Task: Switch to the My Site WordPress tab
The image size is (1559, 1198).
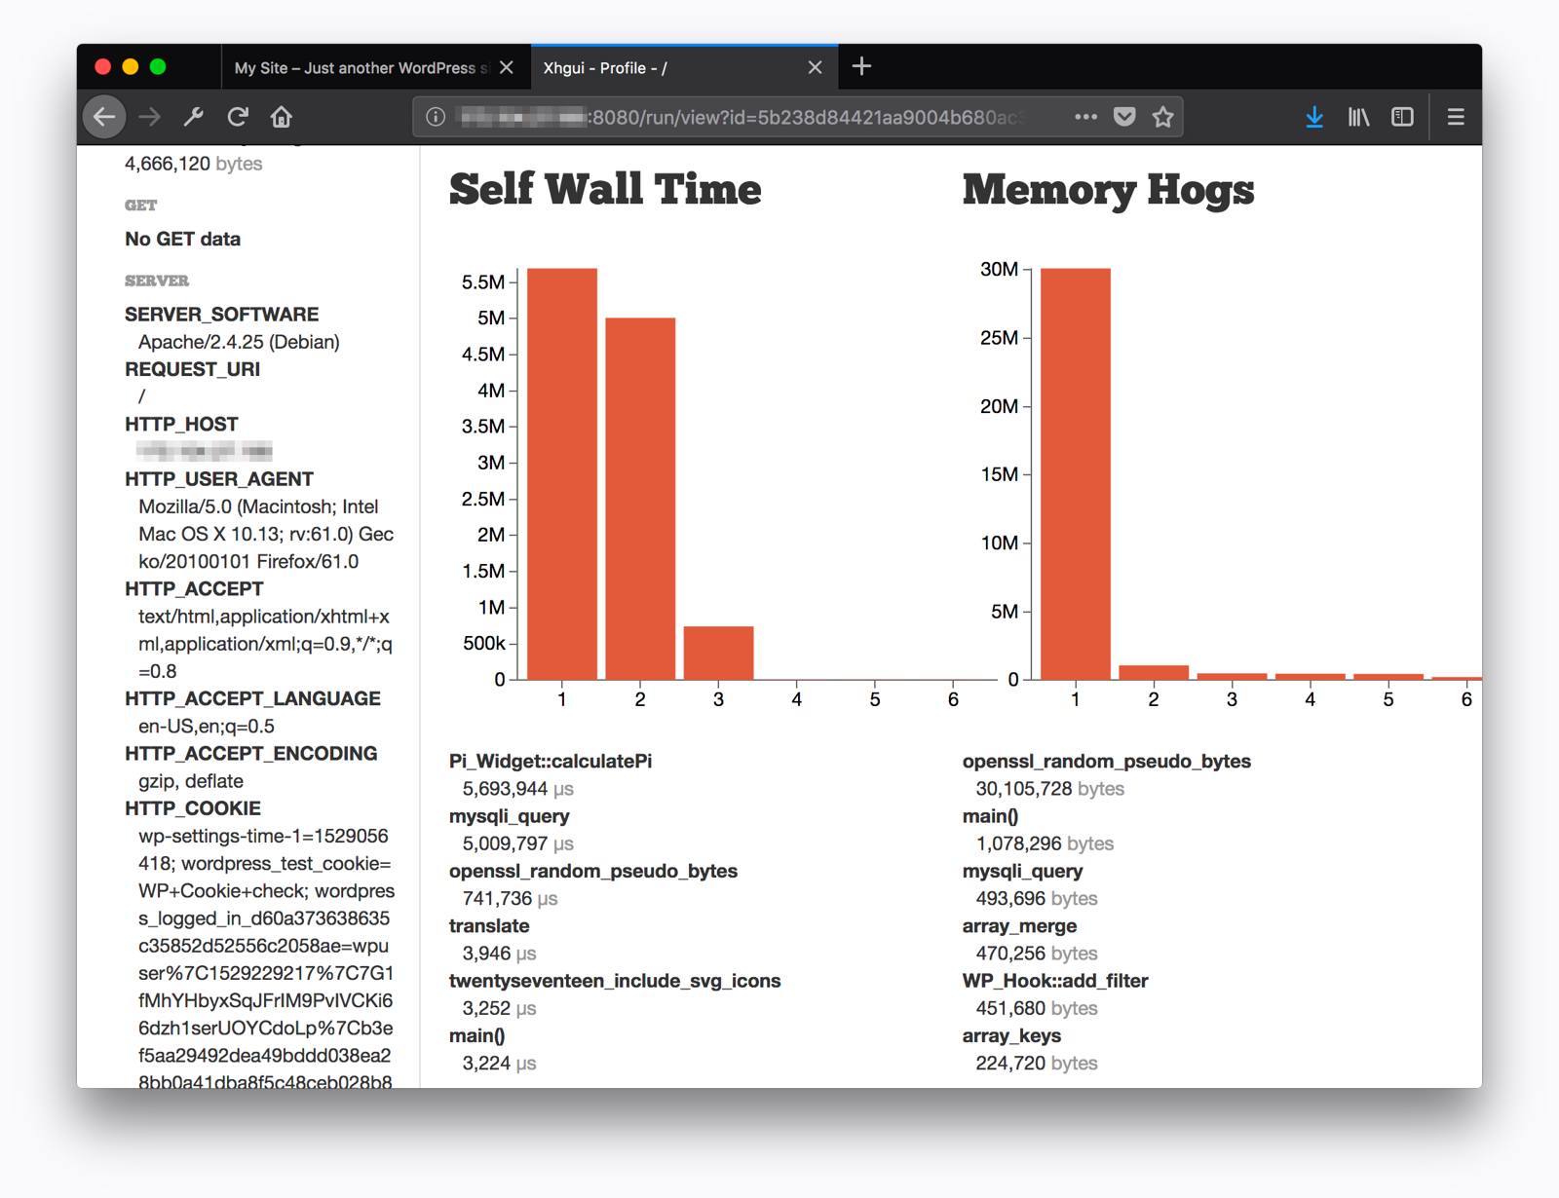Action: (x=361, y=67)
